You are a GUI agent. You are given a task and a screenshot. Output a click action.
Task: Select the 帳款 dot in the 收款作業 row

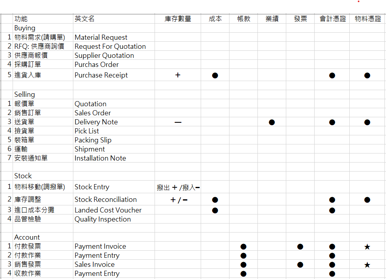point(243,274)
